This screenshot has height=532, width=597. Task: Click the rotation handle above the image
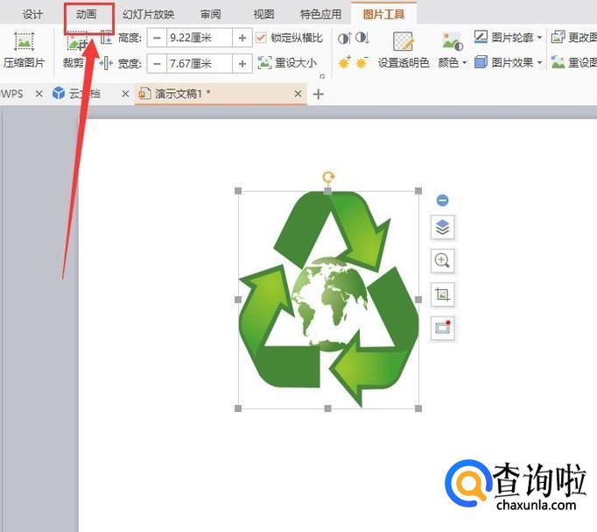(x=328, y=177)
